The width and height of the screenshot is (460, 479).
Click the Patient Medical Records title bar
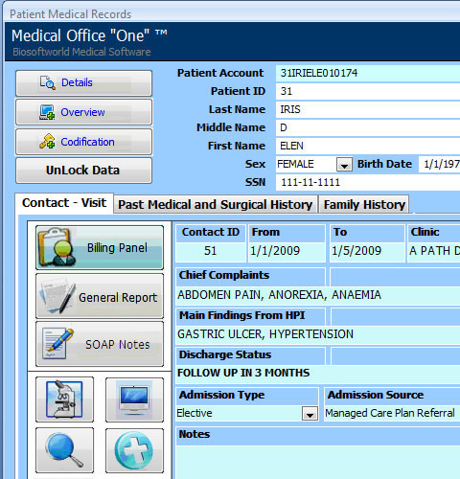(x=232, y=14)
